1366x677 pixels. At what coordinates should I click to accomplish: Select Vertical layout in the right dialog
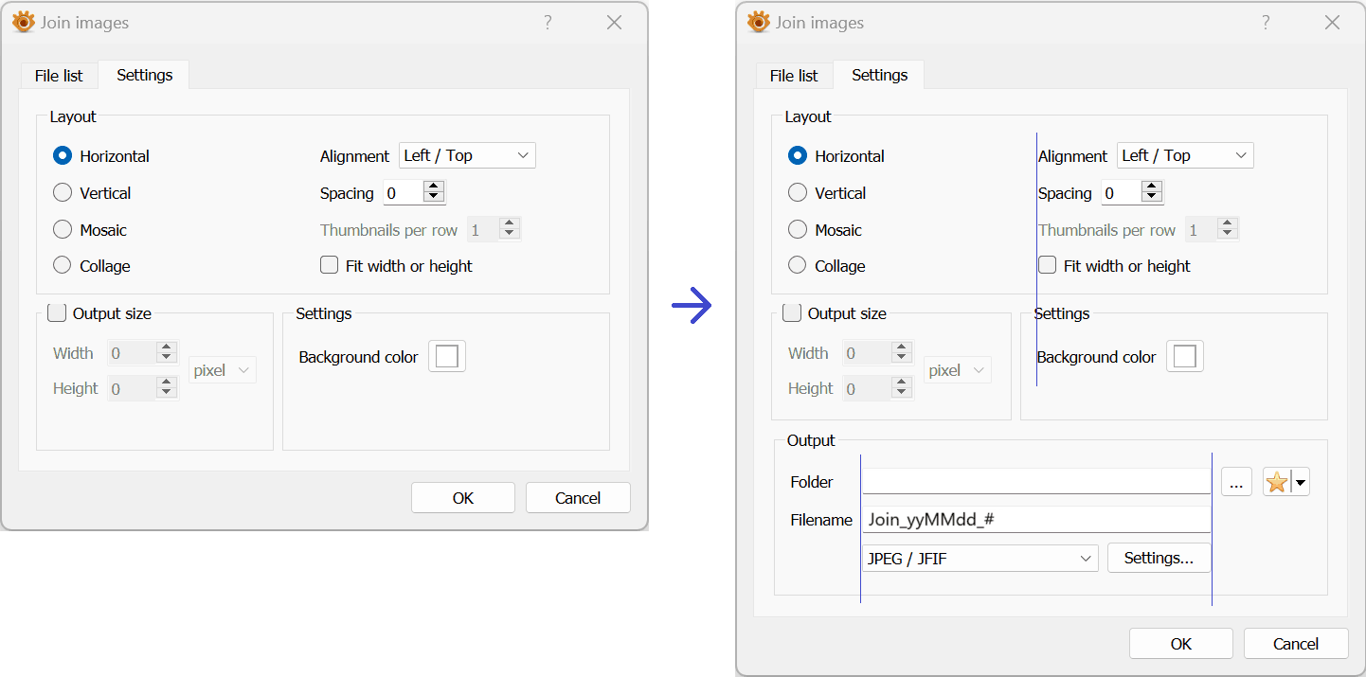pos(798,193)
